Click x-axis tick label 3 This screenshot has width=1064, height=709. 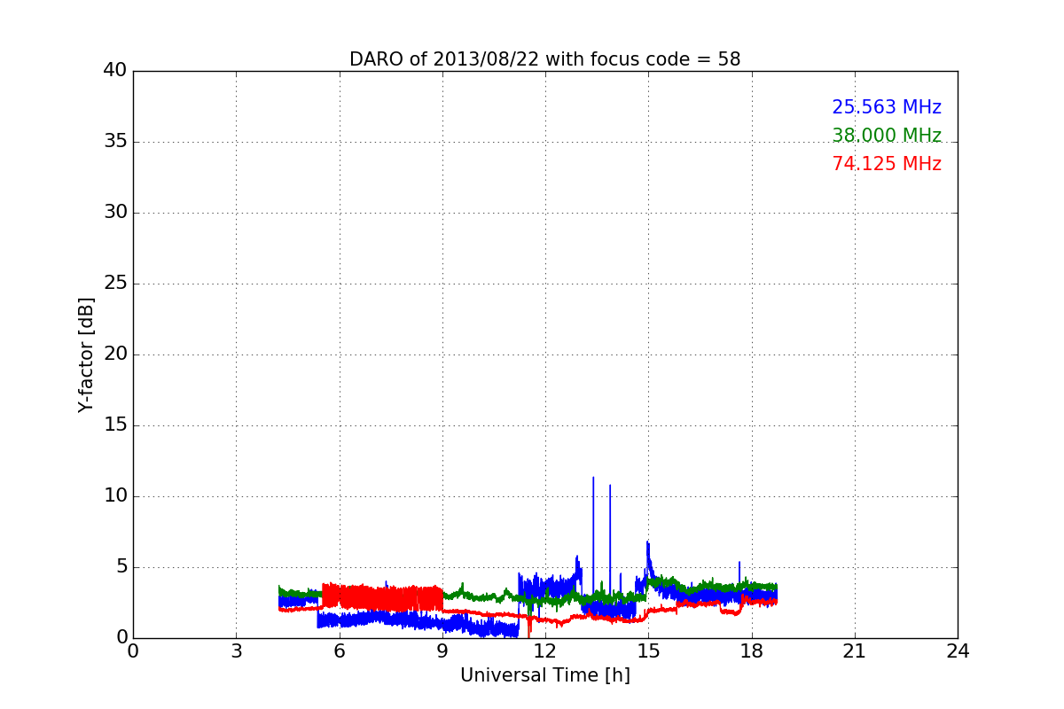236,651
